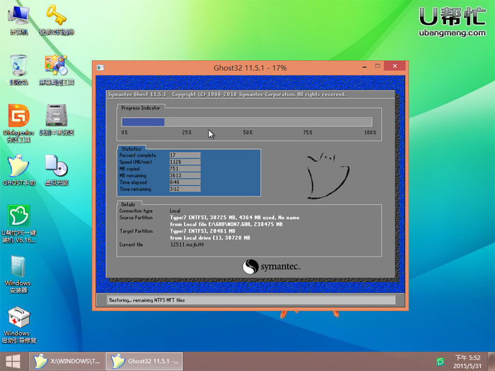Click the Windows Start button
Image resolution: width=495 pixels, height=371 pixels.
click(x=14, y=361)
